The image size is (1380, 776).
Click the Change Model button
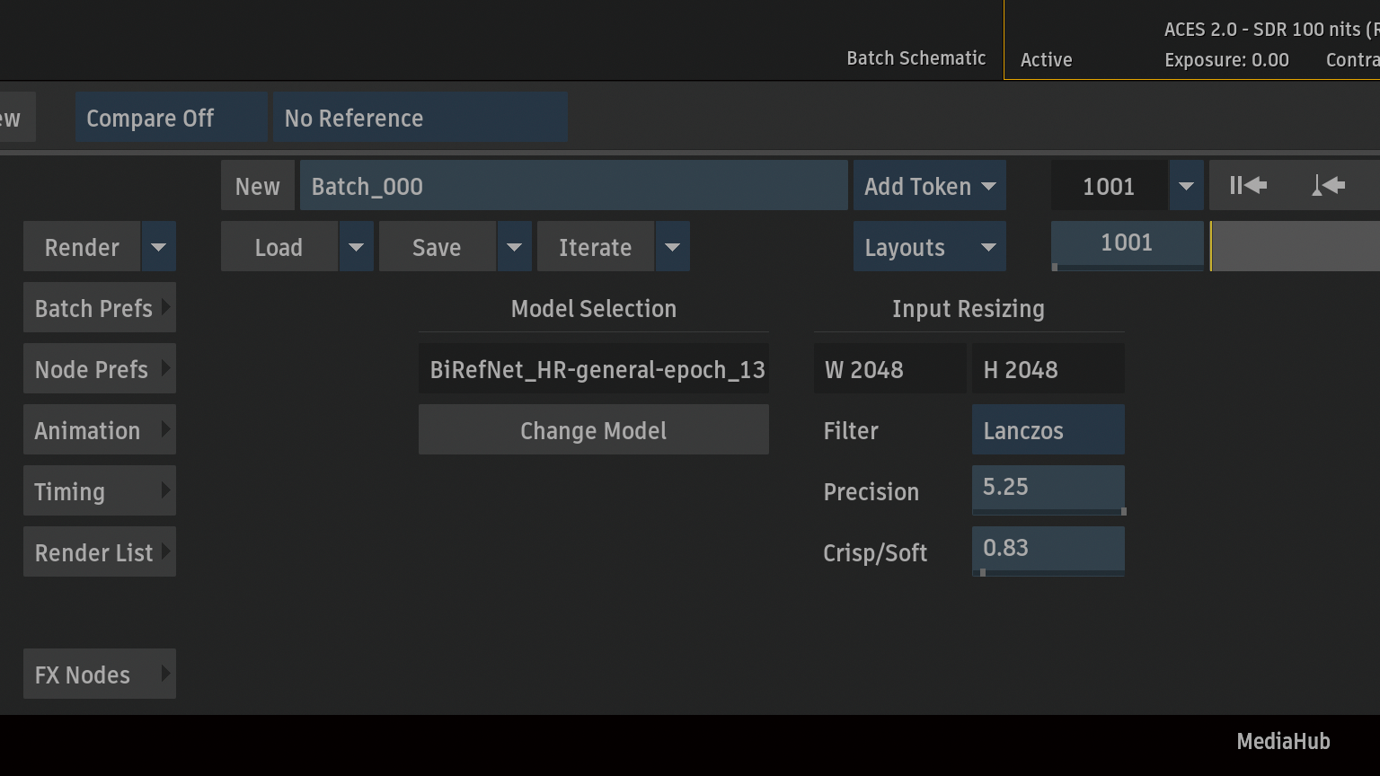coord(593,430)
